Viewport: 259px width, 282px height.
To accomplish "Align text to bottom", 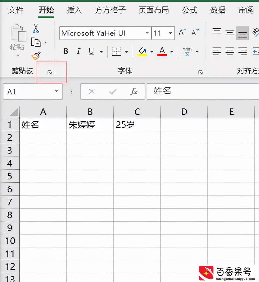I will point(243,33).
